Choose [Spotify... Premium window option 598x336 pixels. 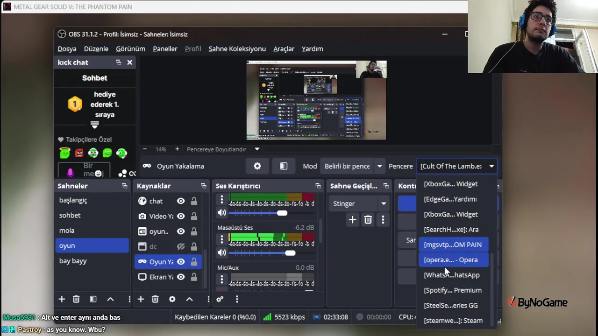tap(453, 290)
